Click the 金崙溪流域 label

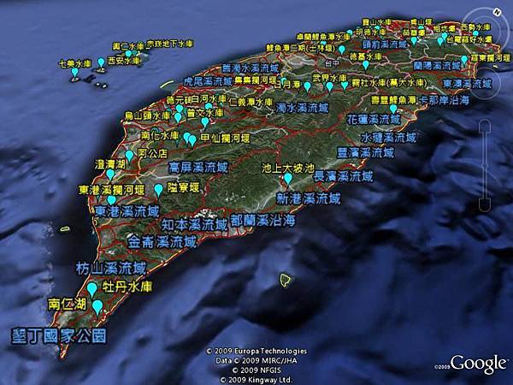(162, 241)
